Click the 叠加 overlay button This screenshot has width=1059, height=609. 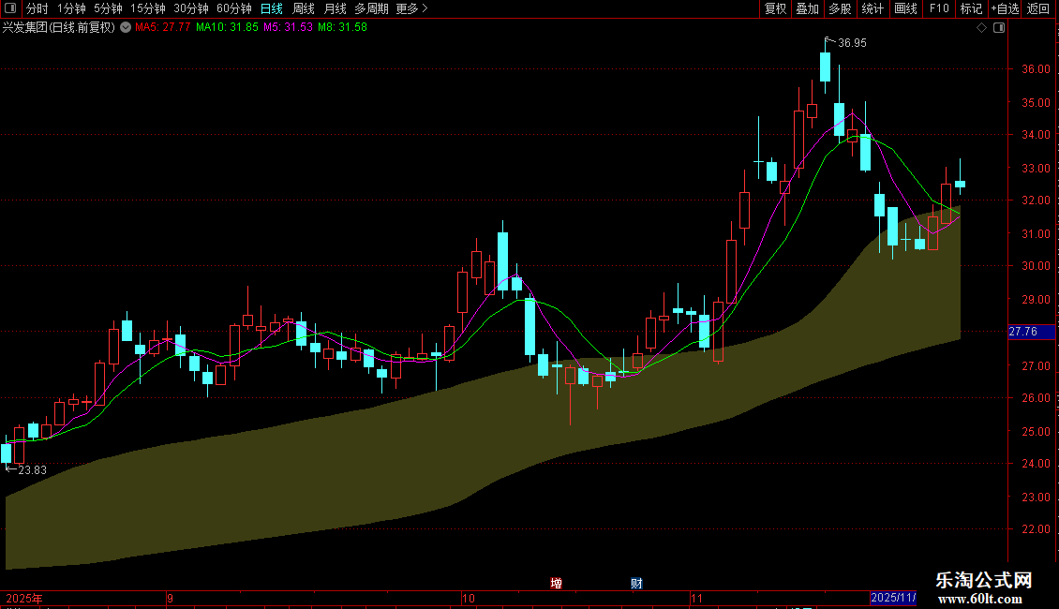pyautogui.click(x=807, y=8)
